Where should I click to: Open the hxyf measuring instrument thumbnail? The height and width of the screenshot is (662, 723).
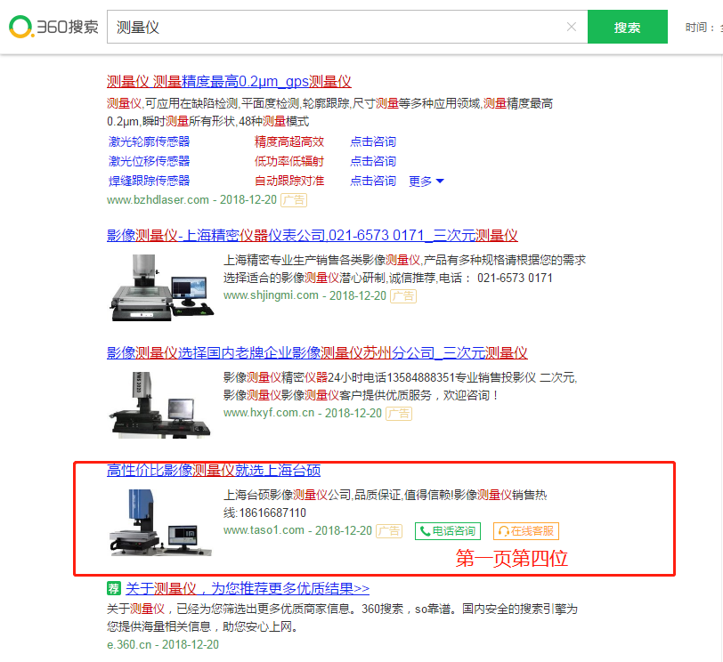pyautogui.click(x=159, y=405)
